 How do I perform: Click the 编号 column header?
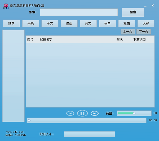[30, 39]
